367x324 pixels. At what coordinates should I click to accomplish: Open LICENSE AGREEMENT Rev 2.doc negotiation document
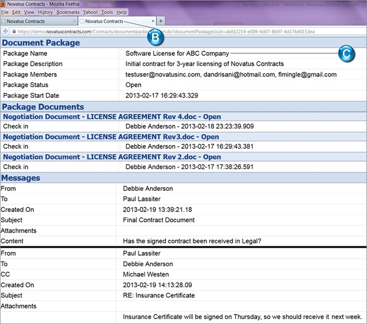point(112,157)
